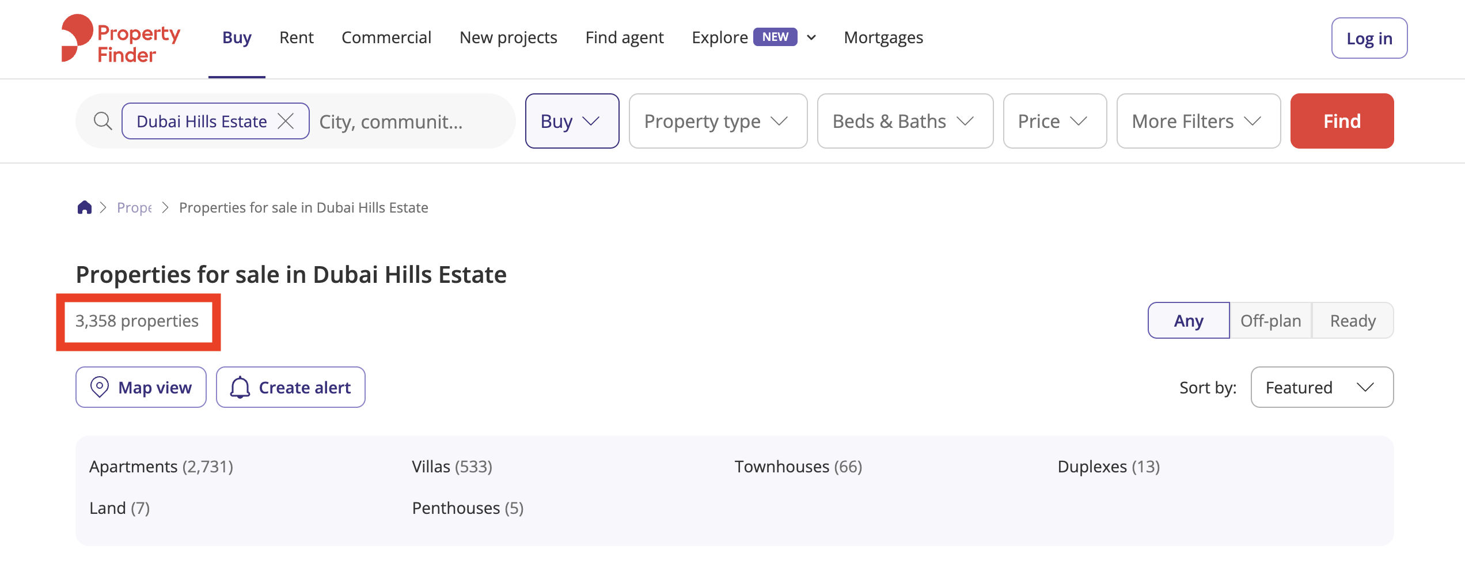
Task: Select the Ready toggle option
Action: click(x=1353, y=320)
